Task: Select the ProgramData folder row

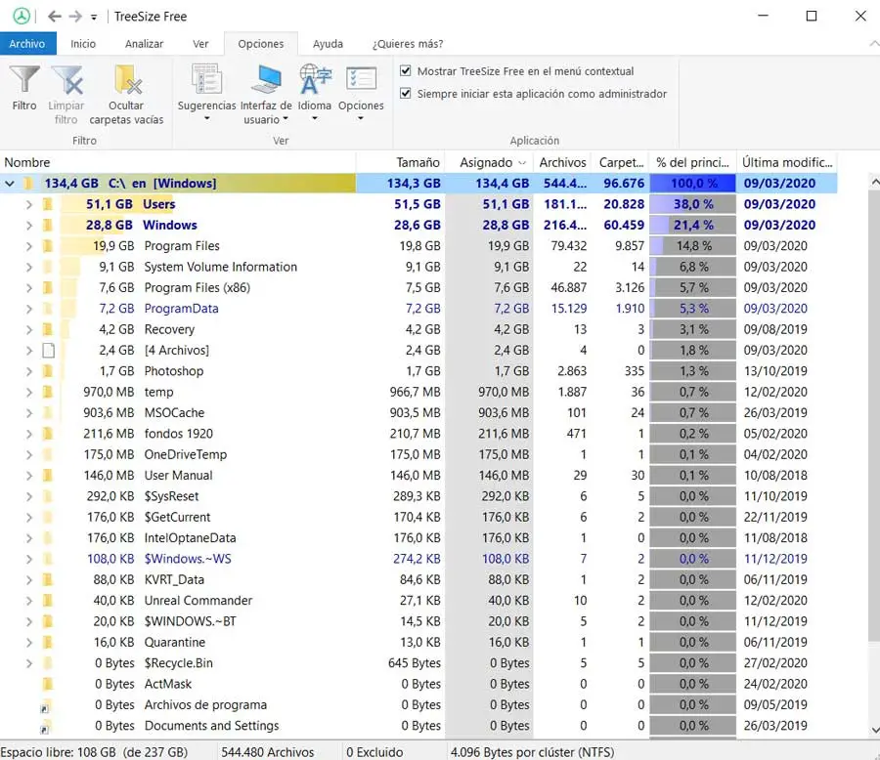Action: pos(181,309)
